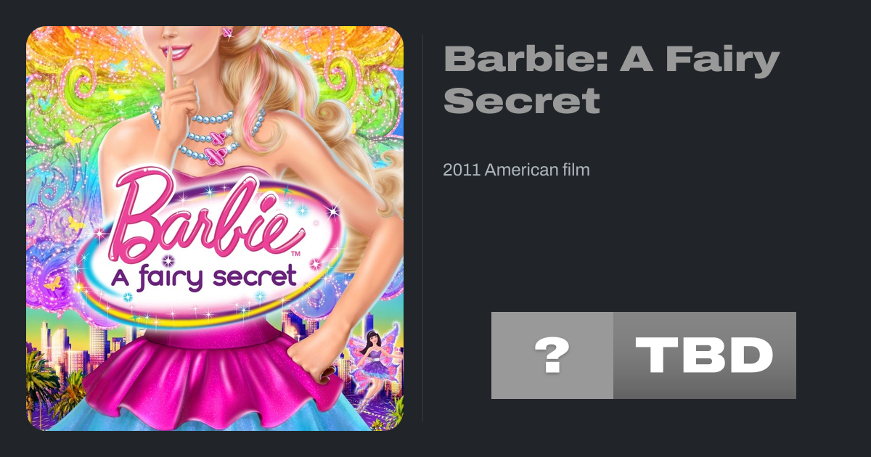Viewport: 871px width, 457px height.
Task: Select the Barbie movie poster thumbnail
Action: coord(215,228)
